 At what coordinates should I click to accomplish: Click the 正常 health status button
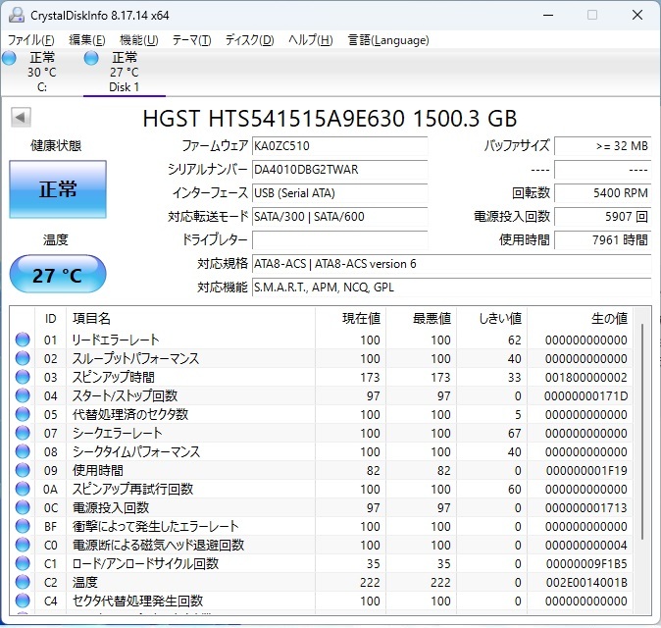(x=58, y=189)
